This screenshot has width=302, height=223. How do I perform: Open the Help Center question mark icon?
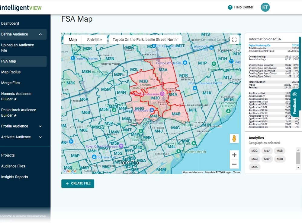click(230, 7)
